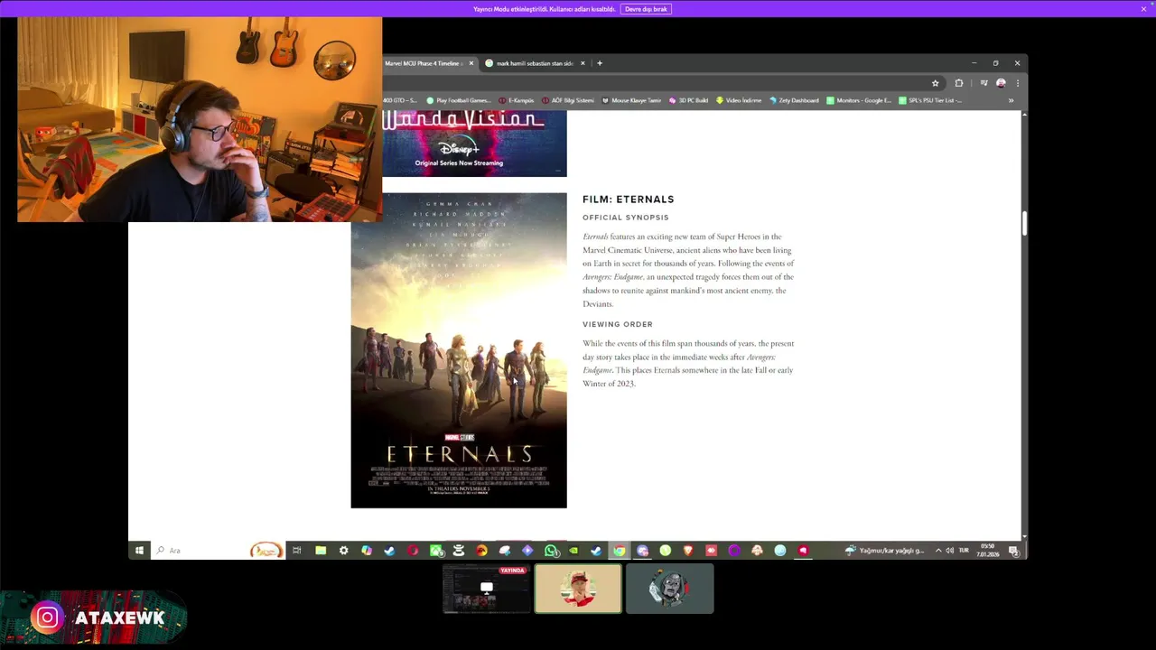Select the robot avatar participant tile
This screenshot has width=1156, height=650.
[x=670, y=589]
